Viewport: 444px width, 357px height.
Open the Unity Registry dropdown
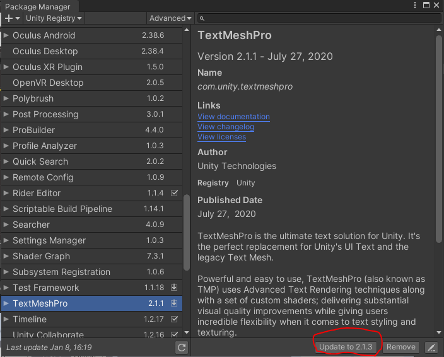point(54,18)
